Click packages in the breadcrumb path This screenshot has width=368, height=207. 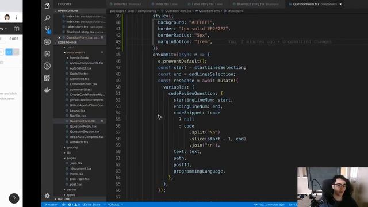[x=117, y=11]
